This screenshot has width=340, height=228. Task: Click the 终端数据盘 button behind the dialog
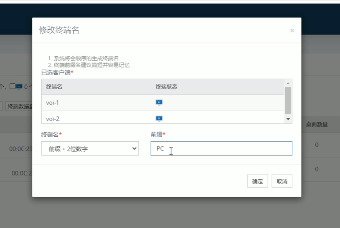click(20, 107)
